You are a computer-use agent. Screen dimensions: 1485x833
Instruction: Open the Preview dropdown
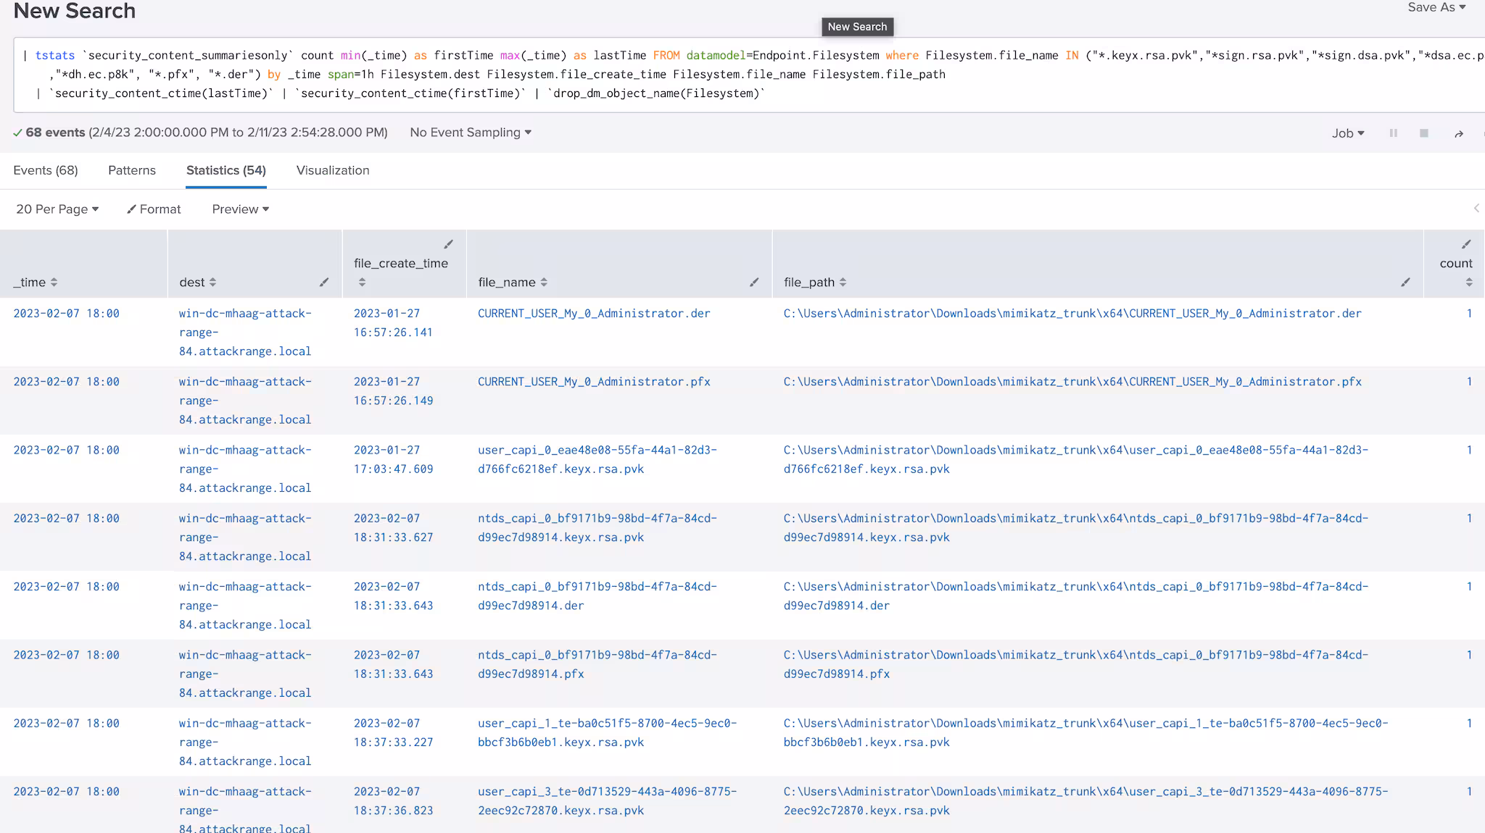pos(240,209)
